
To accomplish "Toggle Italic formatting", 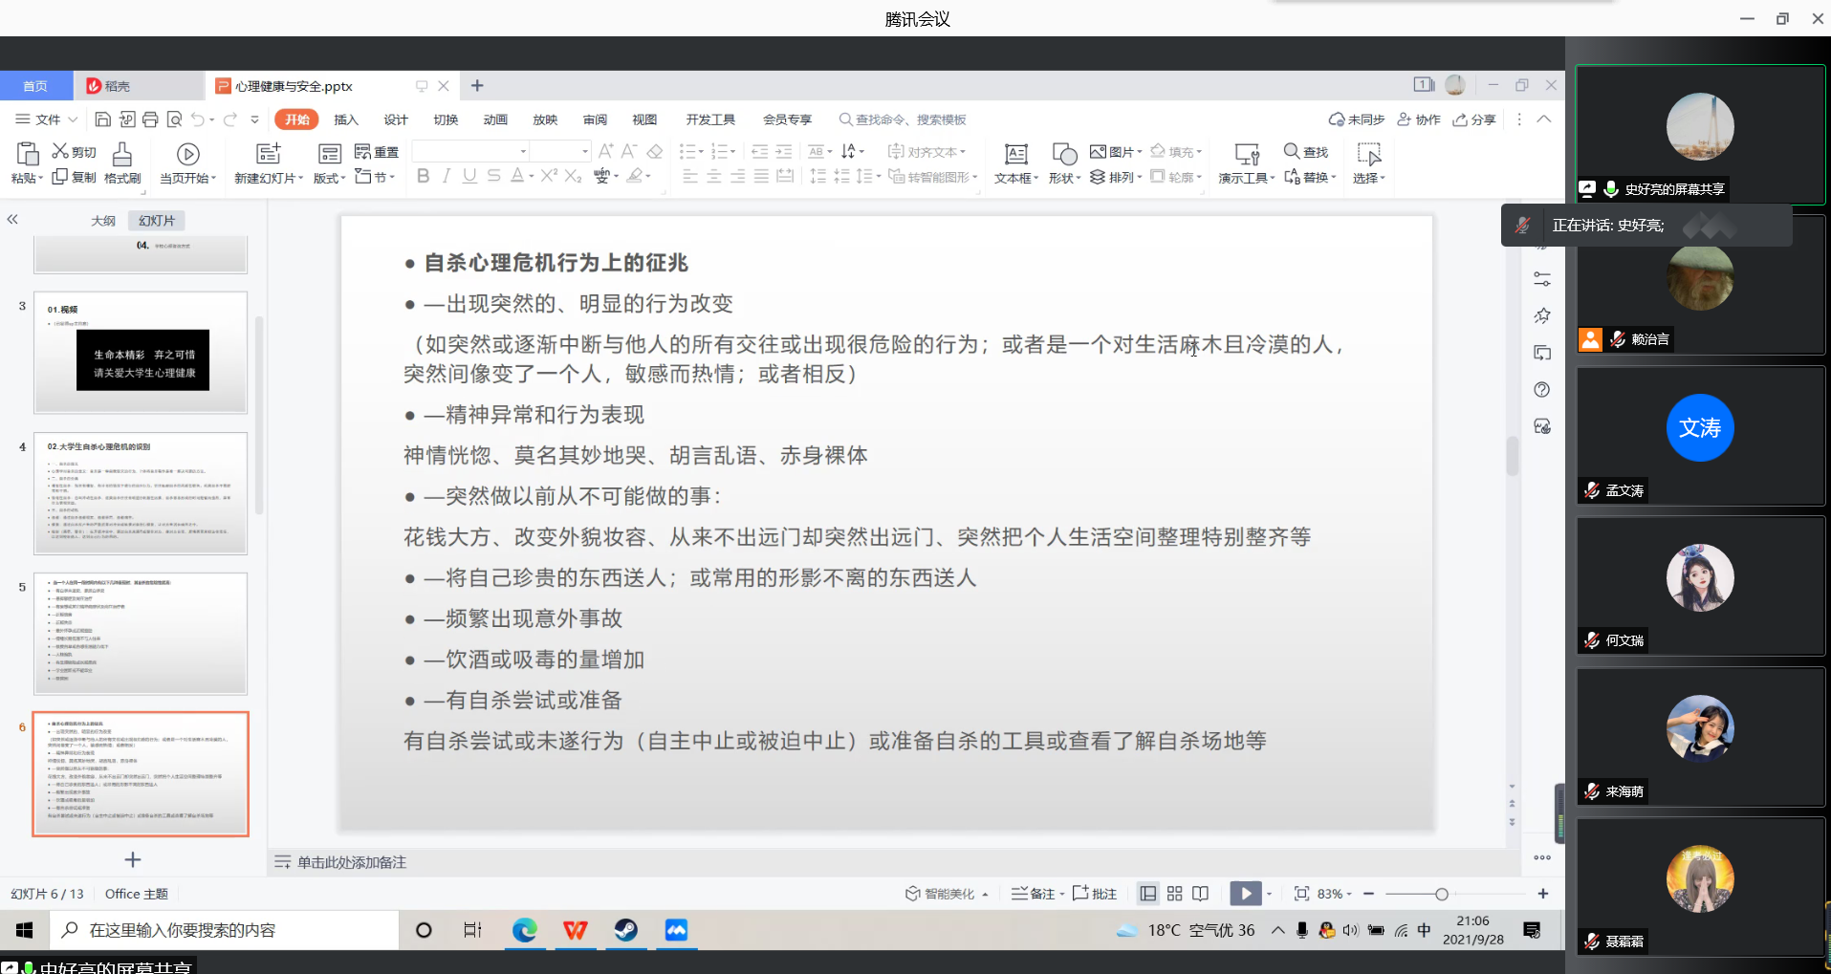I will coord(446,176).
